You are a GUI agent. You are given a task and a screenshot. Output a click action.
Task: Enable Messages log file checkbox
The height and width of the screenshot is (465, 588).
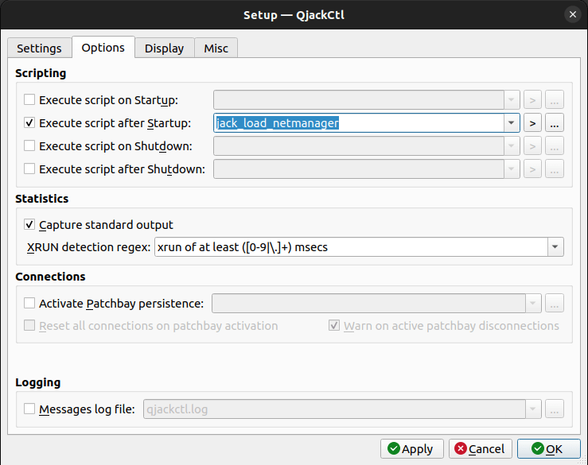point(30,409)
